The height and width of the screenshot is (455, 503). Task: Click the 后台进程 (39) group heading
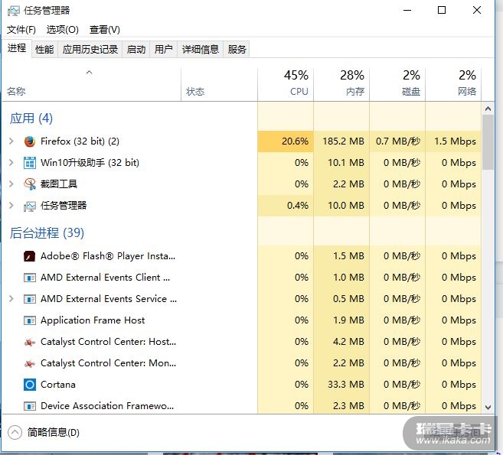coord(47,233)
